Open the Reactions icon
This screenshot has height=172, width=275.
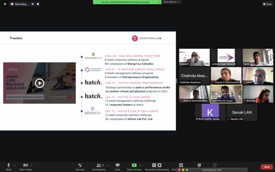pos(199,165)
